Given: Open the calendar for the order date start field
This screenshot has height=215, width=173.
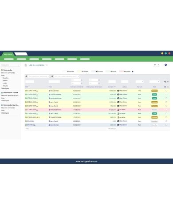Looking at the screenshot, I should 81,80.
